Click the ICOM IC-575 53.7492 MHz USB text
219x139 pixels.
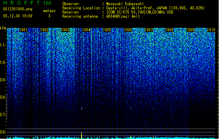coord(140,12)
